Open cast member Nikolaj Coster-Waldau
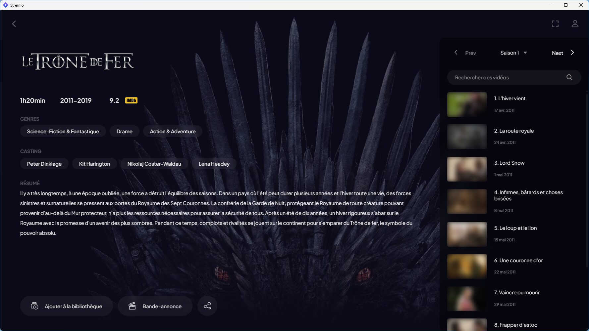Screen dimensions: 589x331 tap(154, 164)
